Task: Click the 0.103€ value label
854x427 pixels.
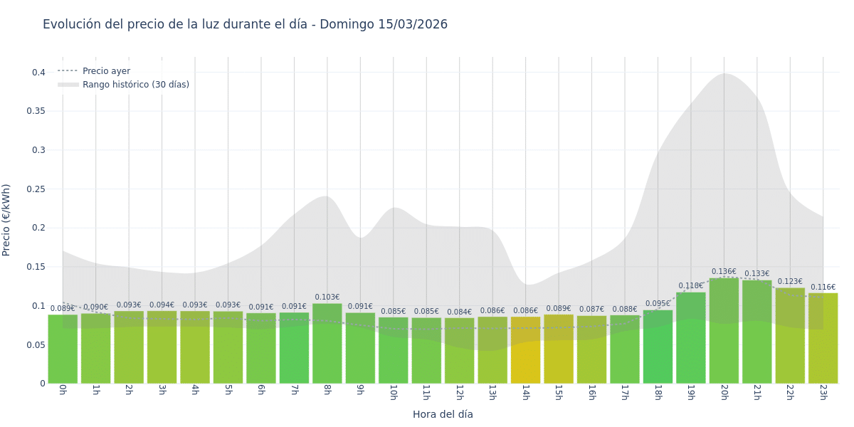Action: [x=327, y=297]
